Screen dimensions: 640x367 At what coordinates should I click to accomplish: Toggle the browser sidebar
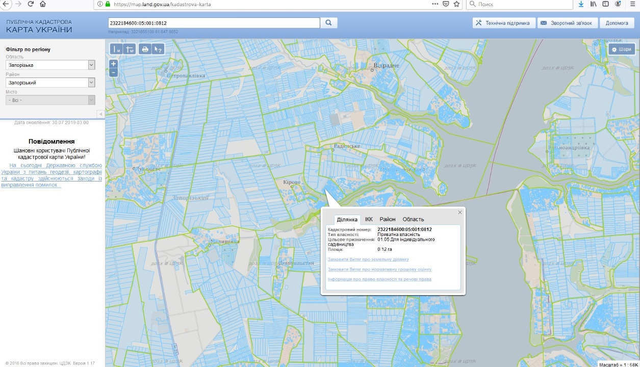(606, 4)
